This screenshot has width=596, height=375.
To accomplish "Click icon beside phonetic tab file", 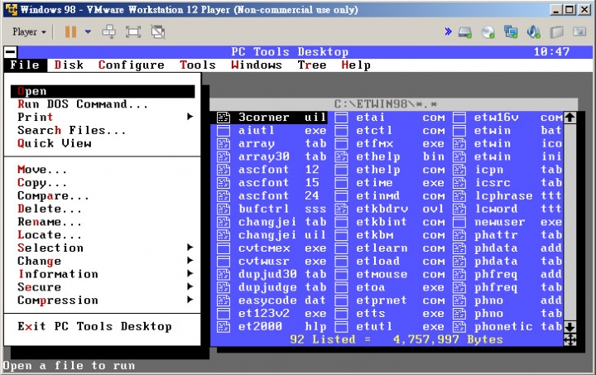I will click(459, 327).
